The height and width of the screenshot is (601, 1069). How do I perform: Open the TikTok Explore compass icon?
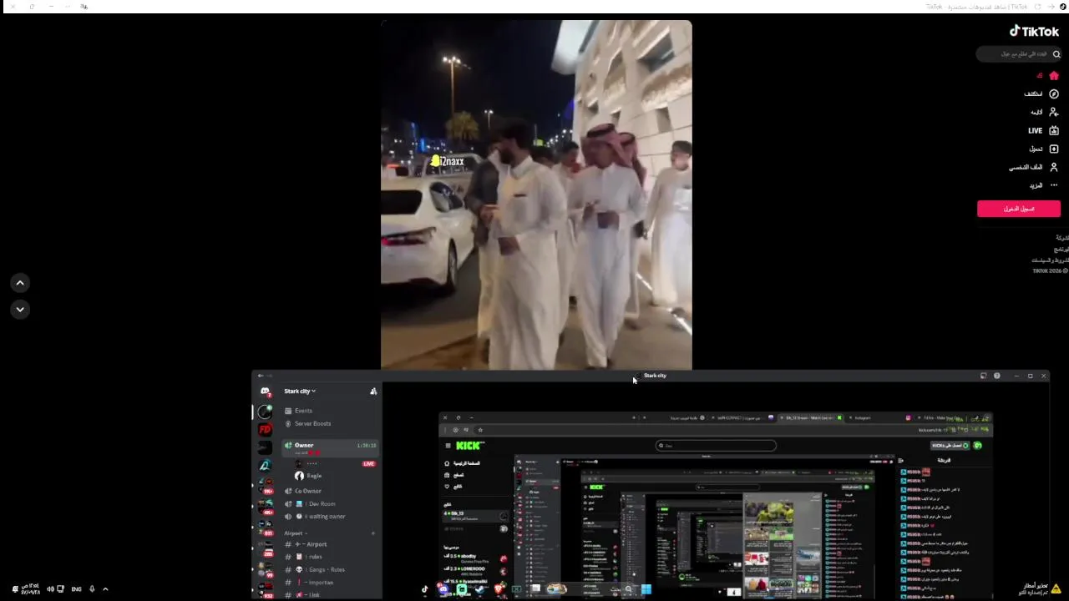[1054, 94]
